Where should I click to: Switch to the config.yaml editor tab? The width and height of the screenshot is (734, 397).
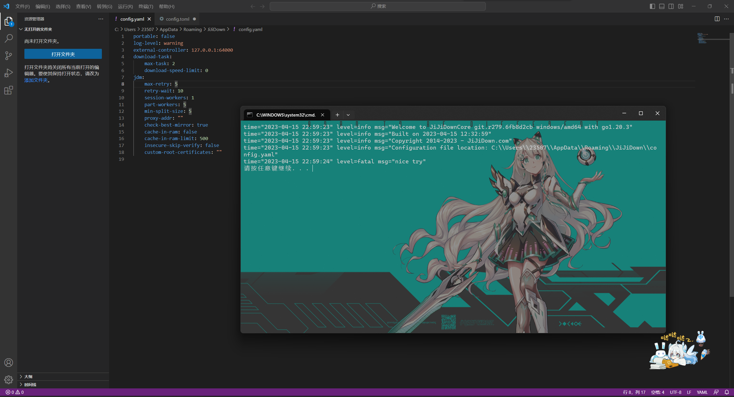point(132,19)
